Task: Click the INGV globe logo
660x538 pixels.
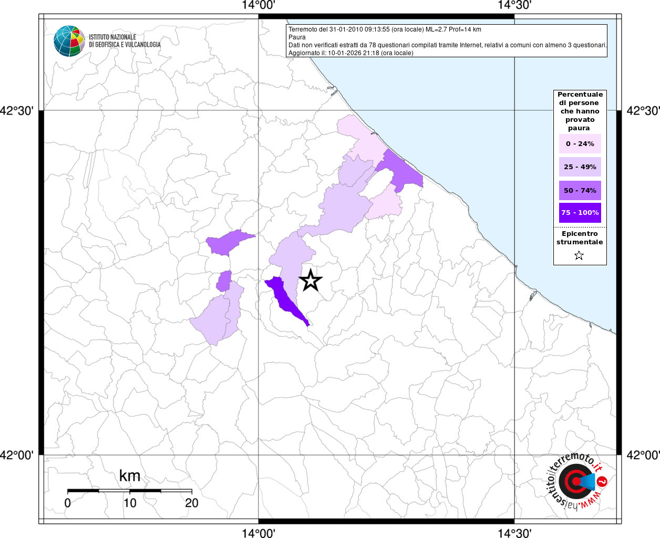Action: (69, 41)
